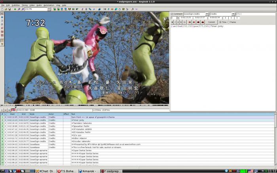Select the drag subtitles video tool

[x=2, y=17]
